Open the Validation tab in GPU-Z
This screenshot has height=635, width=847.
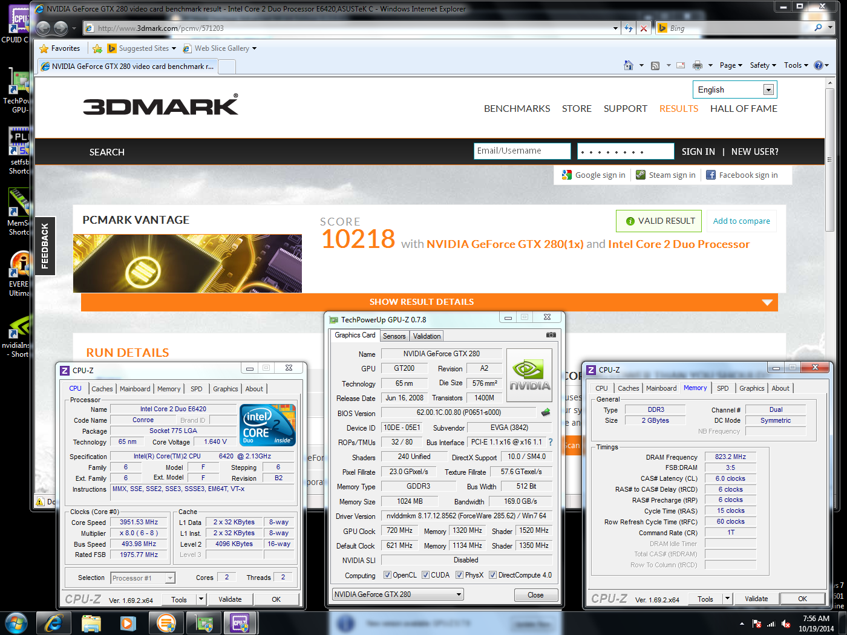427,336
